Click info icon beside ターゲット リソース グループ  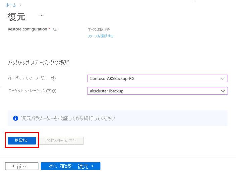tap(54, 78)
